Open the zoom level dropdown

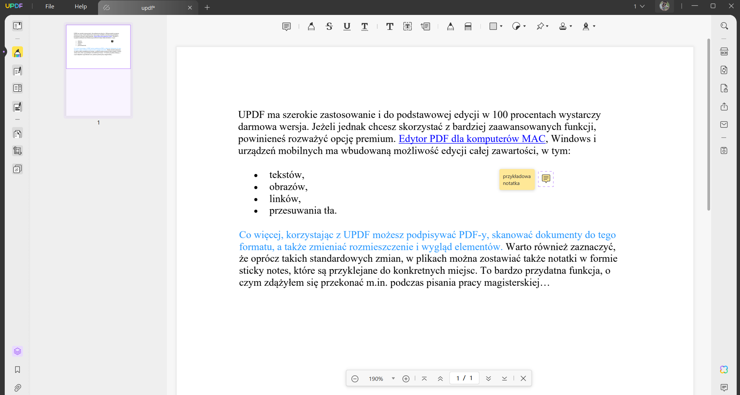(x=393, y=378)
